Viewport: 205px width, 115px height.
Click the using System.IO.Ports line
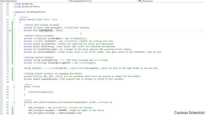[x=27, y=7]
